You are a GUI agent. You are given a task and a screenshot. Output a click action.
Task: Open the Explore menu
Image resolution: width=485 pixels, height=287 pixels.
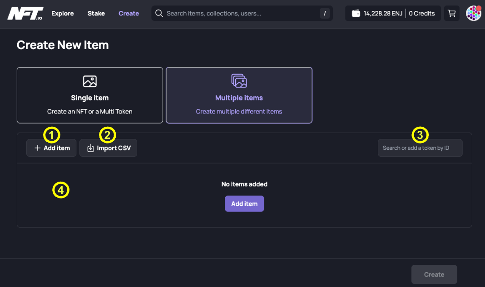pyautogui.click(x=62, y=13)
